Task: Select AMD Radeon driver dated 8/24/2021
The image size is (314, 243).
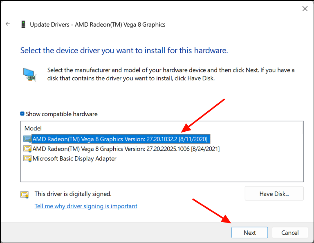Action: [x=126, y=149]
